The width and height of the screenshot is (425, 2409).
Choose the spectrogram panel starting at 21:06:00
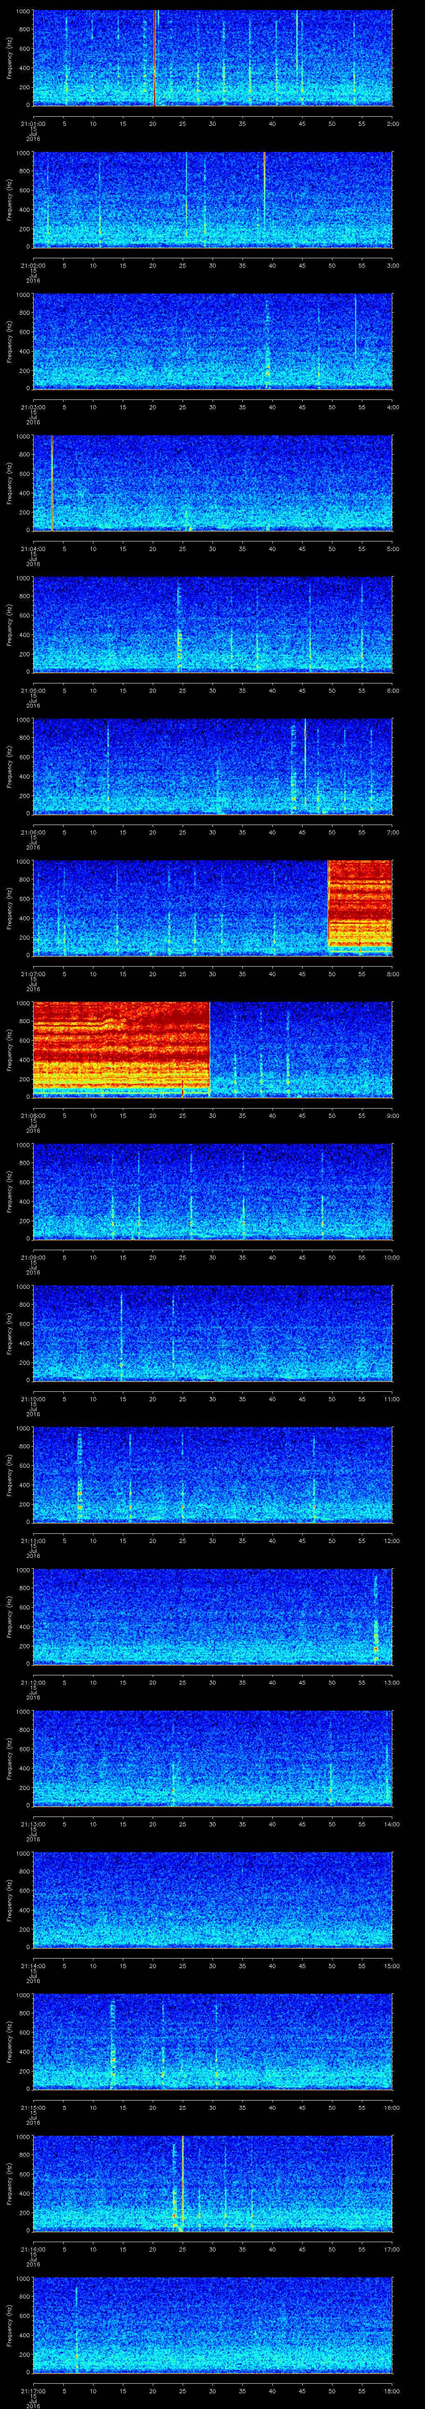[213, 767]
